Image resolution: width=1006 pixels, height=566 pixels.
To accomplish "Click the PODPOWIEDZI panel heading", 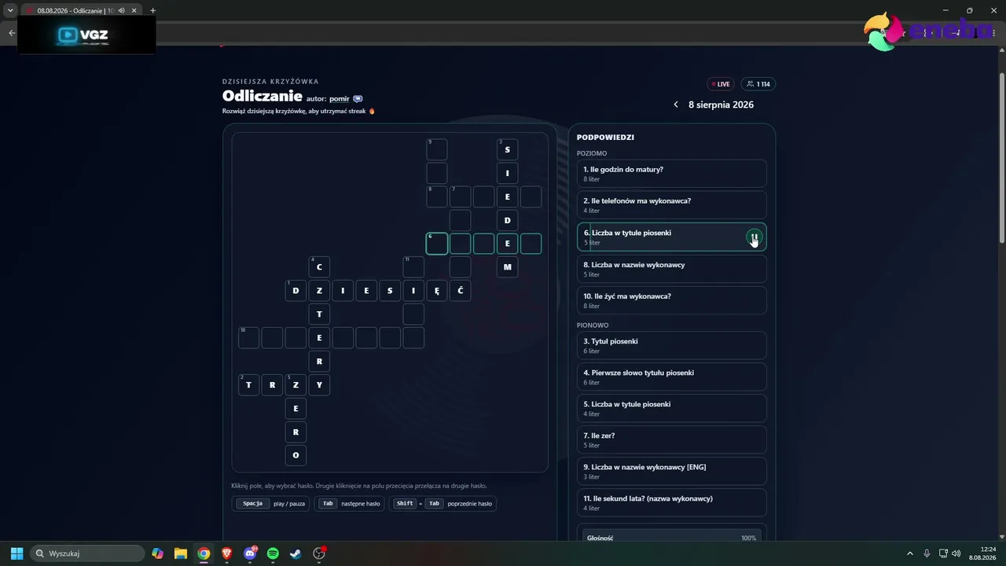I will pos(605,138).
